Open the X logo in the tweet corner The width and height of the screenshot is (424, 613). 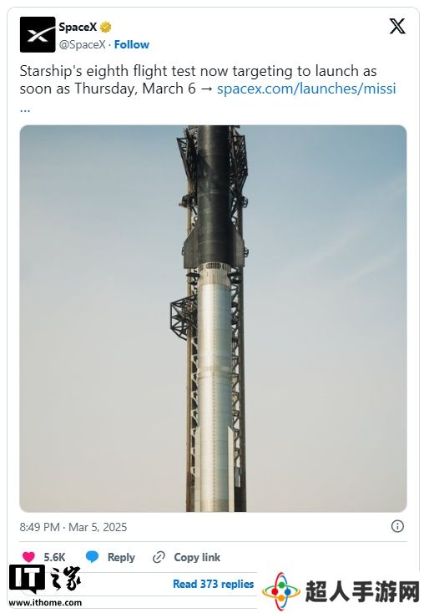pyautogui.click(x=397, y=27)
